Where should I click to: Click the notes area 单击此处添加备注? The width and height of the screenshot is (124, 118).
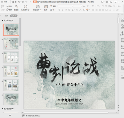33,116
